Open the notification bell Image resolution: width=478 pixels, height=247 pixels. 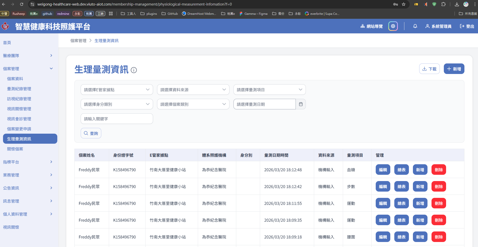(x=415, y=26)
